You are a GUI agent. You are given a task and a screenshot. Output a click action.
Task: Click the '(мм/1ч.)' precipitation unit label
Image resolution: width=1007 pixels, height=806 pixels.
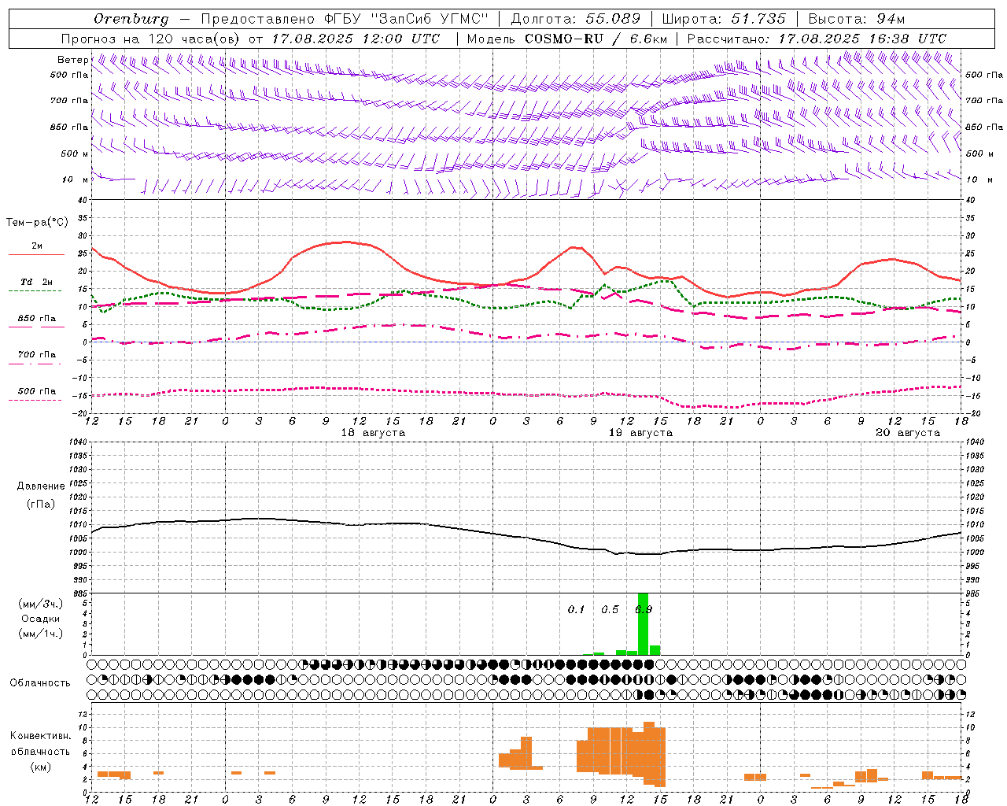pyautogui.click(x=41, y=634)
